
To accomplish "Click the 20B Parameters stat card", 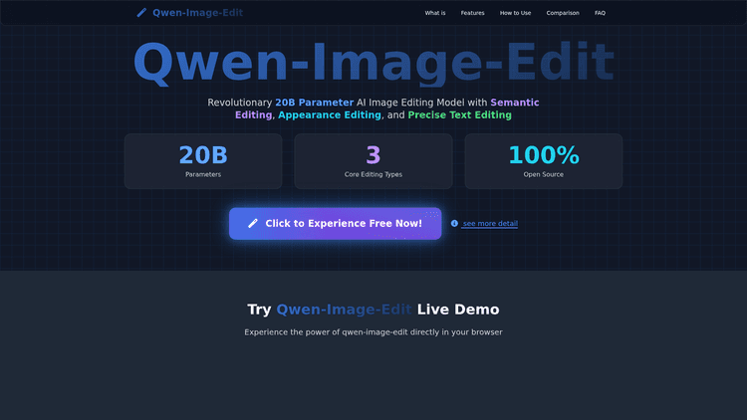I will click(203, 161).
